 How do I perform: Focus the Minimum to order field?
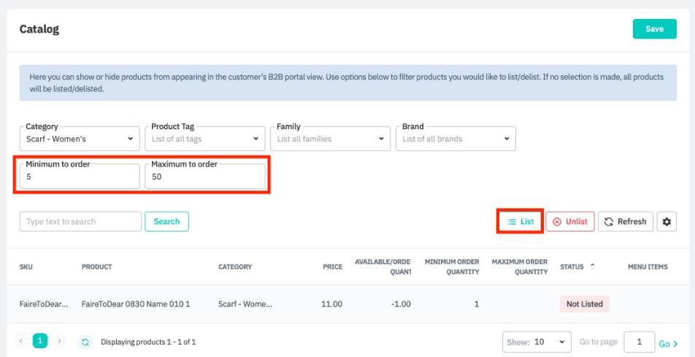[79, 177]
